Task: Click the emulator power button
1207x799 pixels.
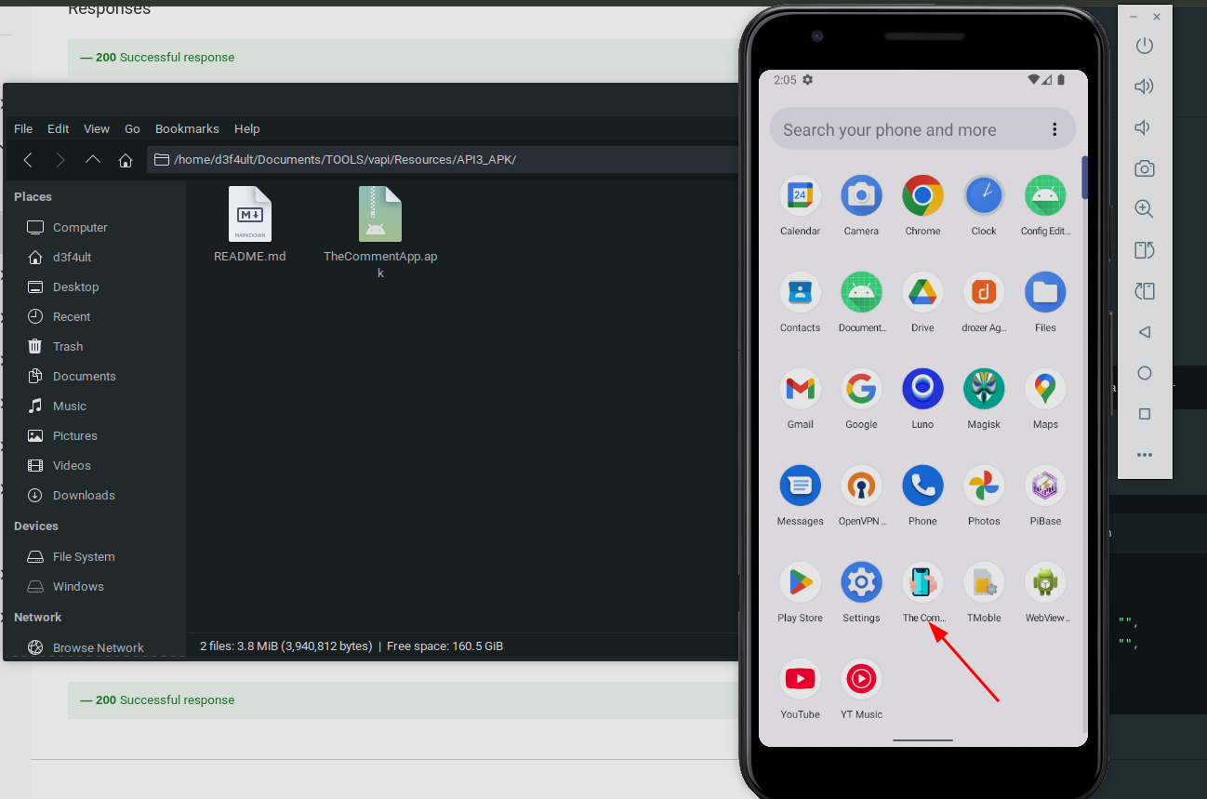Action: 1145,46
